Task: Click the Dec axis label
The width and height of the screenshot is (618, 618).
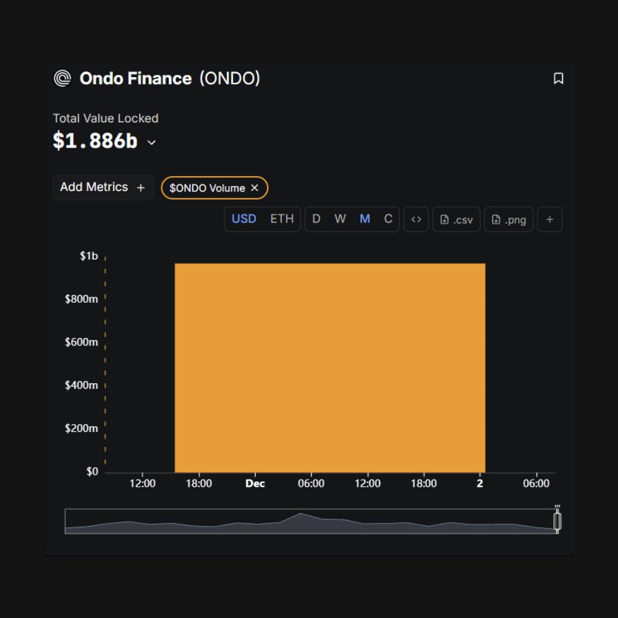Action: [255, 483]
